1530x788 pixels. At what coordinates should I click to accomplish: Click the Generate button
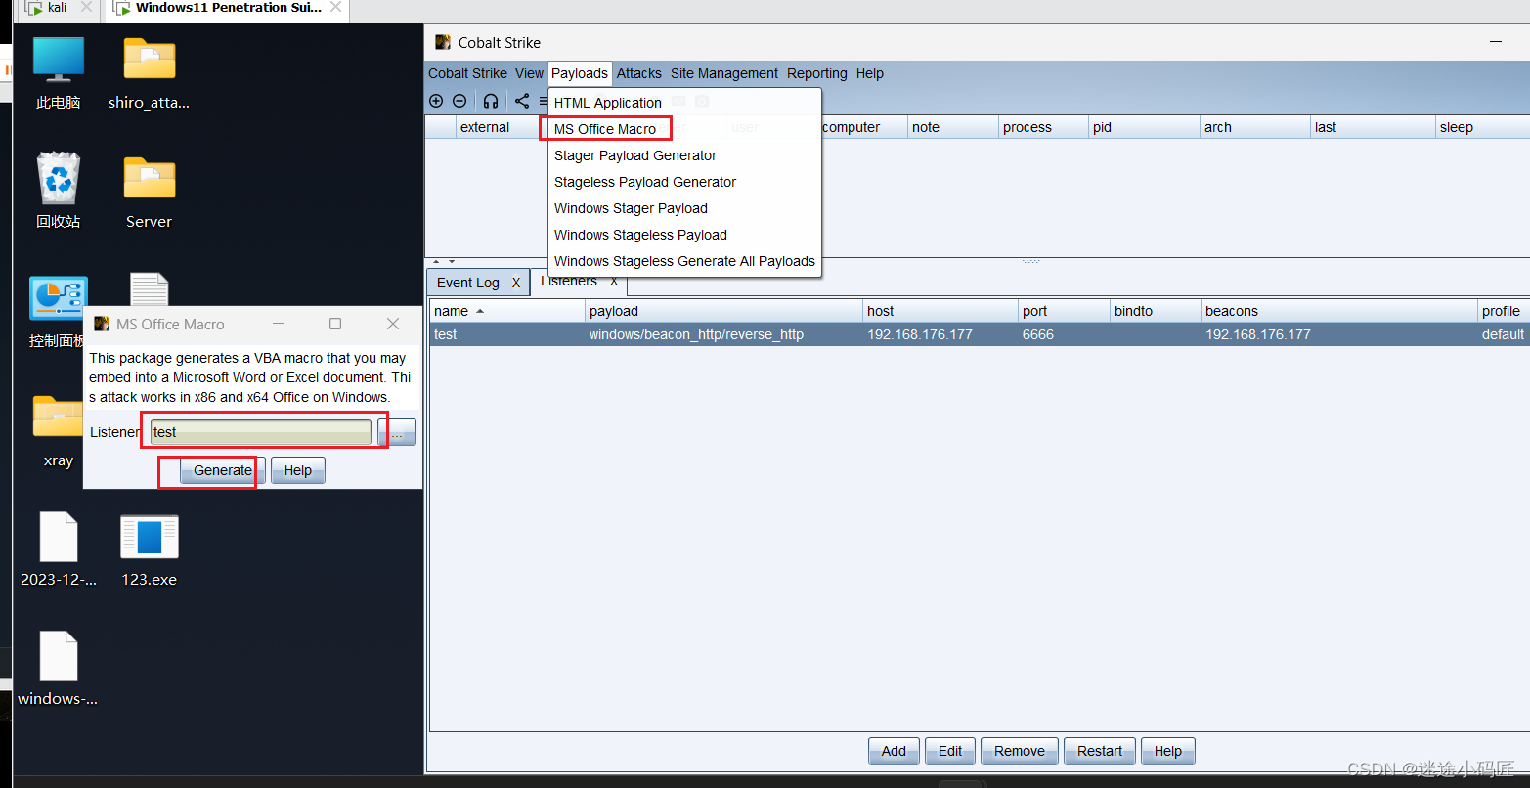(223, 470)
